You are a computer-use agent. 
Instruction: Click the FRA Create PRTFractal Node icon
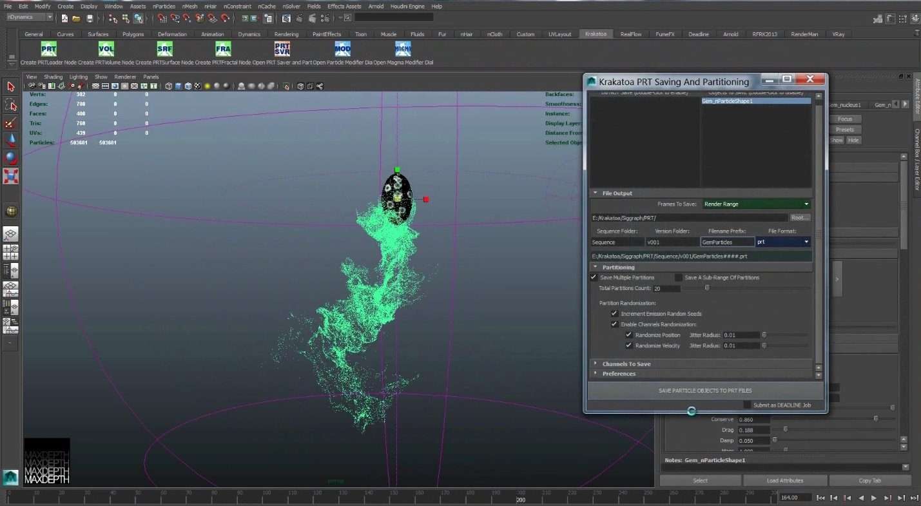point(223,49)
